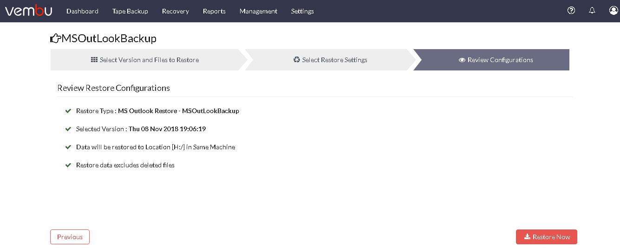Click the checkmark next to Selected Version
Screen dimensions: 620x248
click(x=68, y=129)
